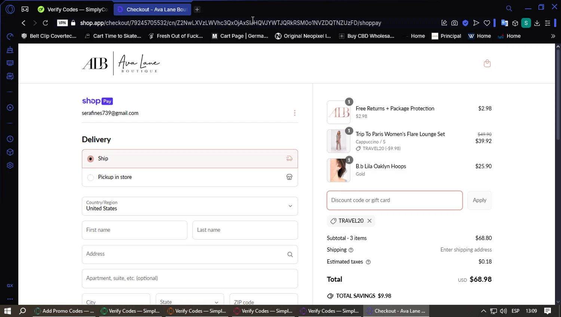Click the volume icon in system tray

(x=503, y=311)
